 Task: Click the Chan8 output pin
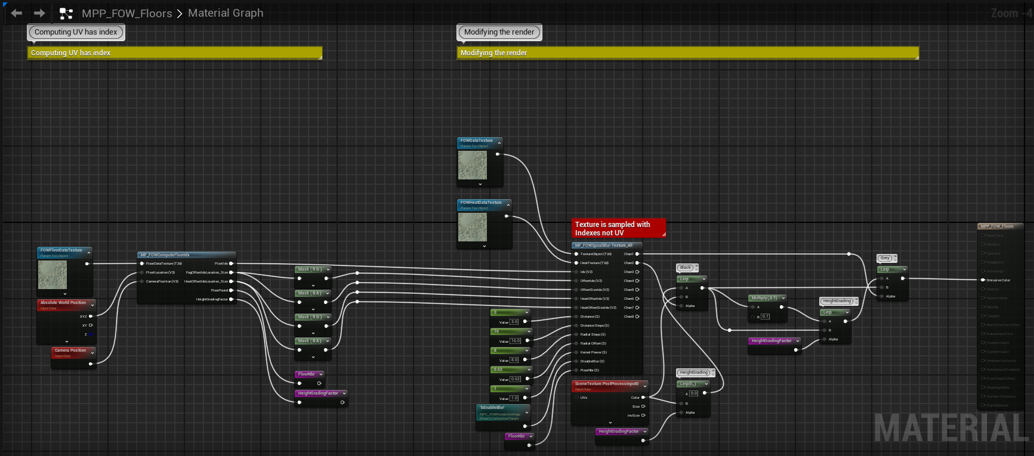click(x=637, y=317)
